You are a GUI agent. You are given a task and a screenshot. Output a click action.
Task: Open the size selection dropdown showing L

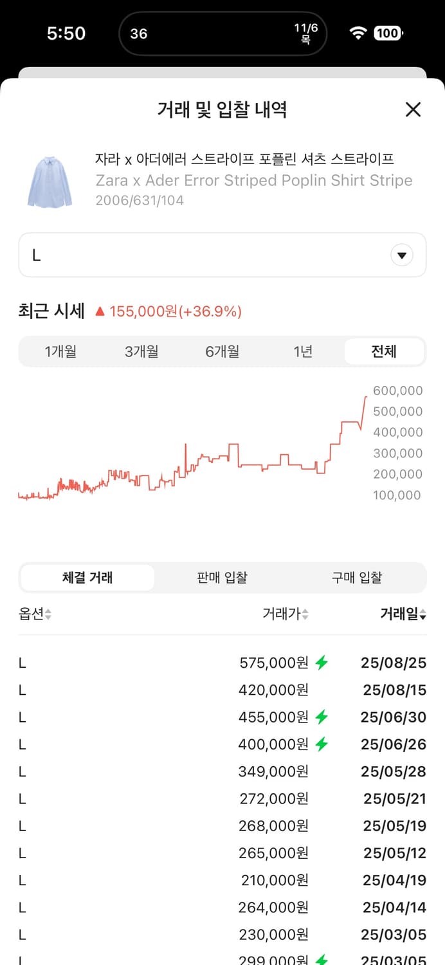222,255
